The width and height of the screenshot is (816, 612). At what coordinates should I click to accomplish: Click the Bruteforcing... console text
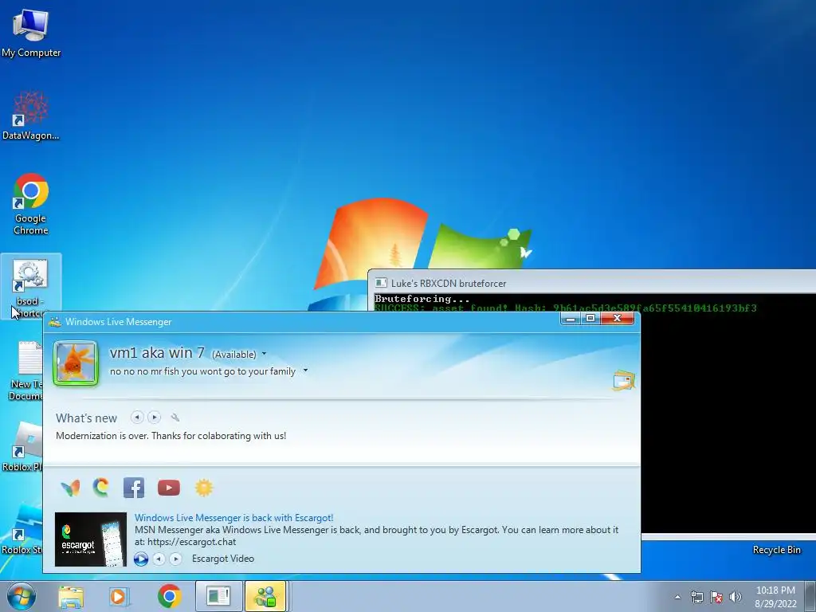click(x=422, y=299)
